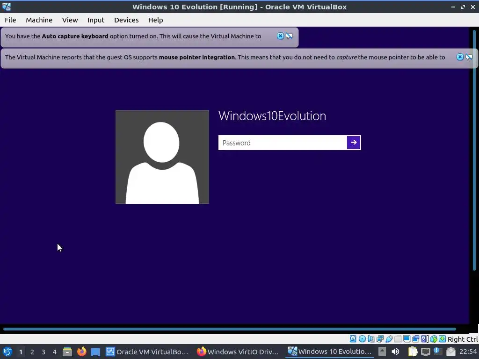The image size is (479, 359).
Task: Open the View menu
Action: pos(70,20)
